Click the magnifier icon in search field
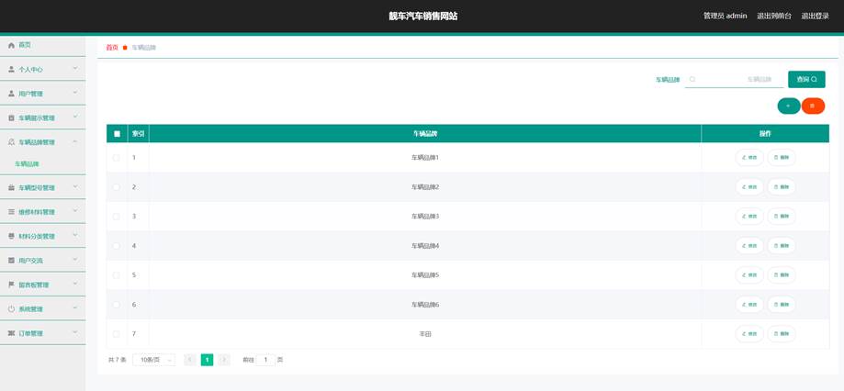 tap(692, 79)
